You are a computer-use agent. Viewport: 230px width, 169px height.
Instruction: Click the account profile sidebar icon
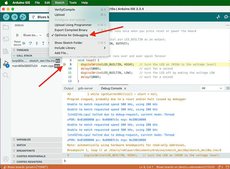[6, 159]
